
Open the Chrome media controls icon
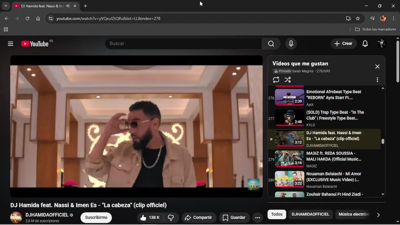point(372,18)
